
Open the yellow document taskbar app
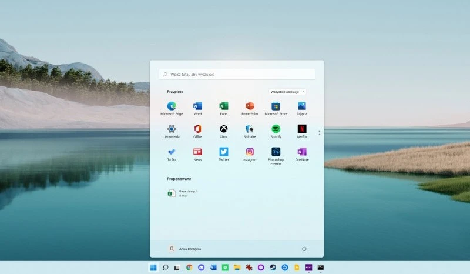(297, 268)
